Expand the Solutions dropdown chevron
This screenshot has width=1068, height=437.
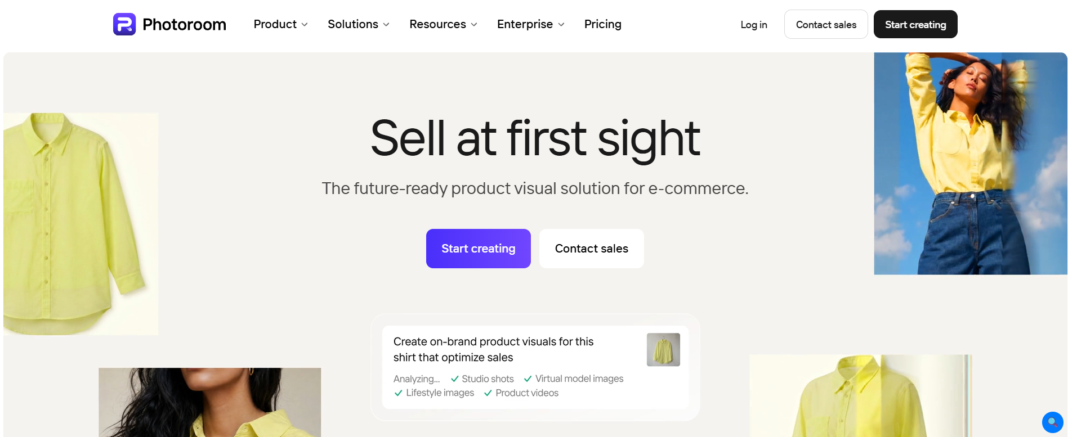(x=386, y=25)
